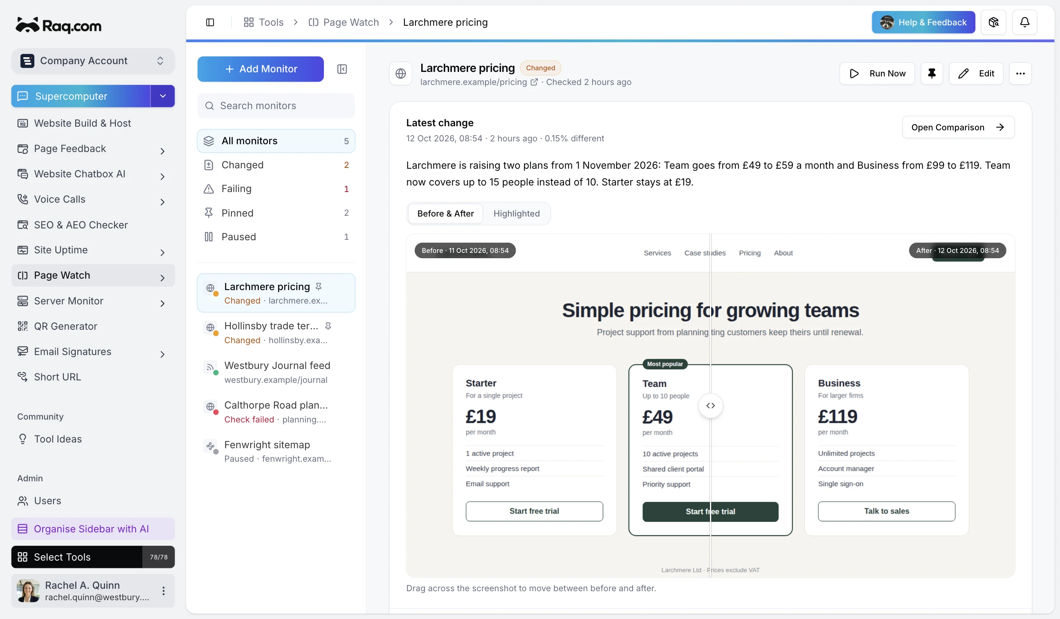
Task: Switch to the Highlighted view tab
Action: pyautogui.click(x=516, y=213)
